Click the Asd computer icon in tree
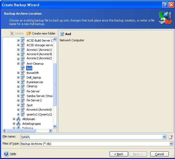The width and height of the screenshot is (175, 159). point(23,68)
